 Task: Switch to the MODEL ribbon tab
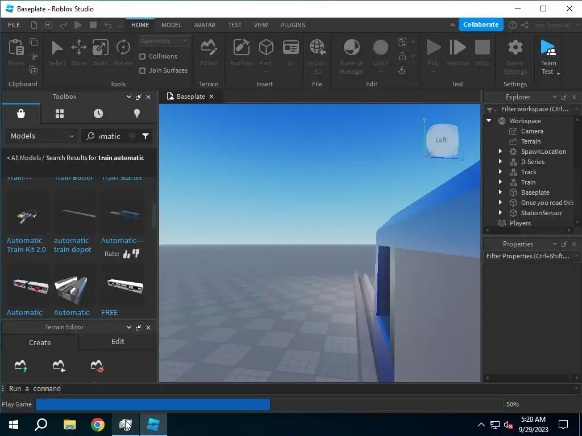[x=172, y=25]
